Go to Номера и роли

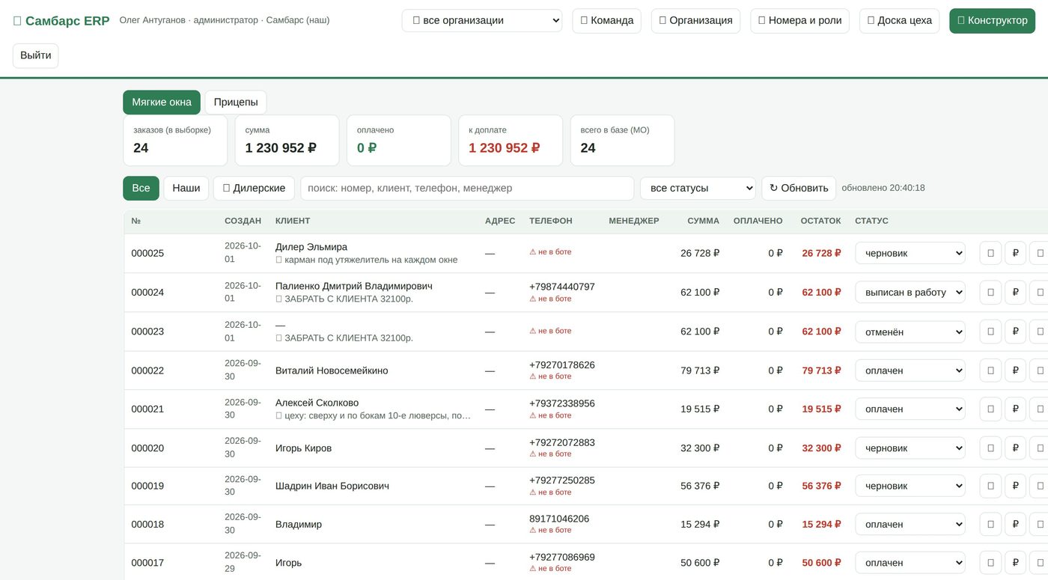(800, 20)
